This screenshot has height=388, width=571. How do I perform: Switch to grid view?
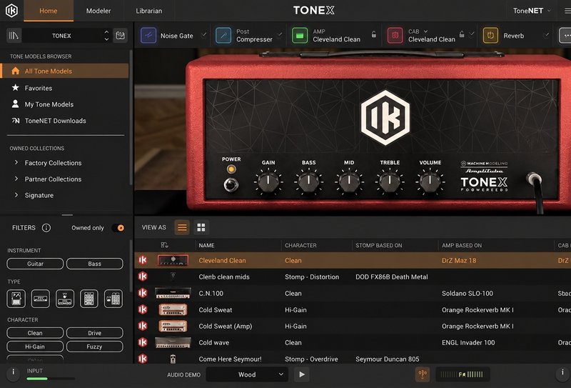pyautogui.click(x=201, y=227)
